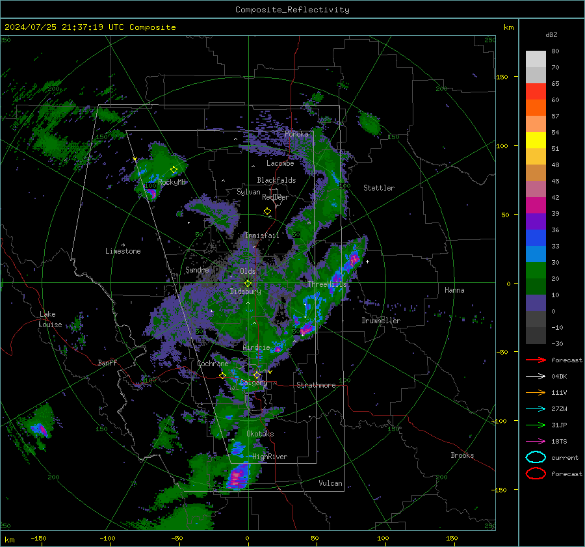Click the Calgary label

(x=253, y=382)
